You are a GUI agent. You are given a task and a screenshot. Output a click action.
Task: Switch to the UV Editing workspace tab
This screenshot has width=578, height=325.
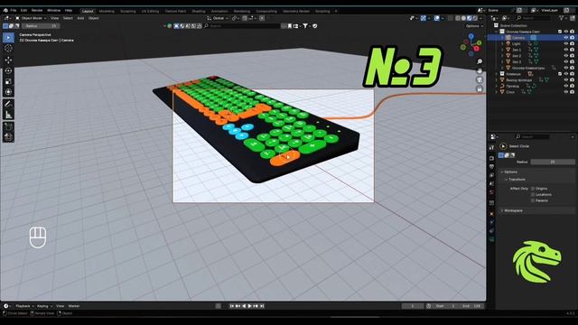point(150,11)
